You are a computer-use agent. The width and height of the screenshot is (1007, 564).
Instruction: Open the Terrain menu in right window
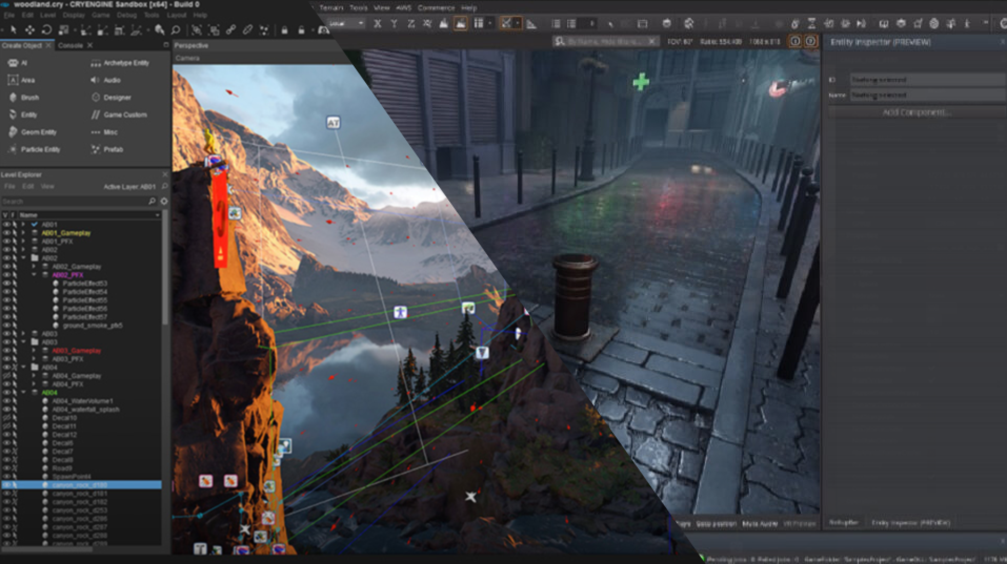(331, 8)
